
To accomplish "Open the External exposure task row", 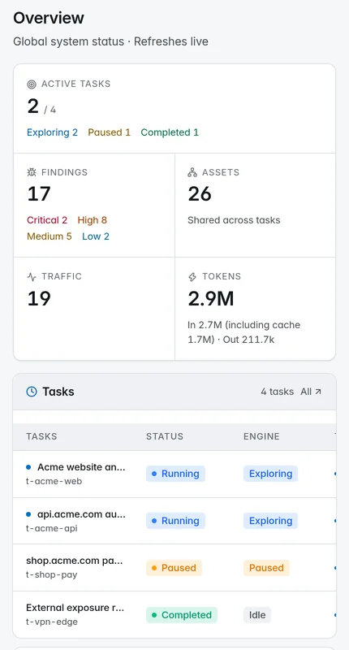I will (x=174, y=615).
